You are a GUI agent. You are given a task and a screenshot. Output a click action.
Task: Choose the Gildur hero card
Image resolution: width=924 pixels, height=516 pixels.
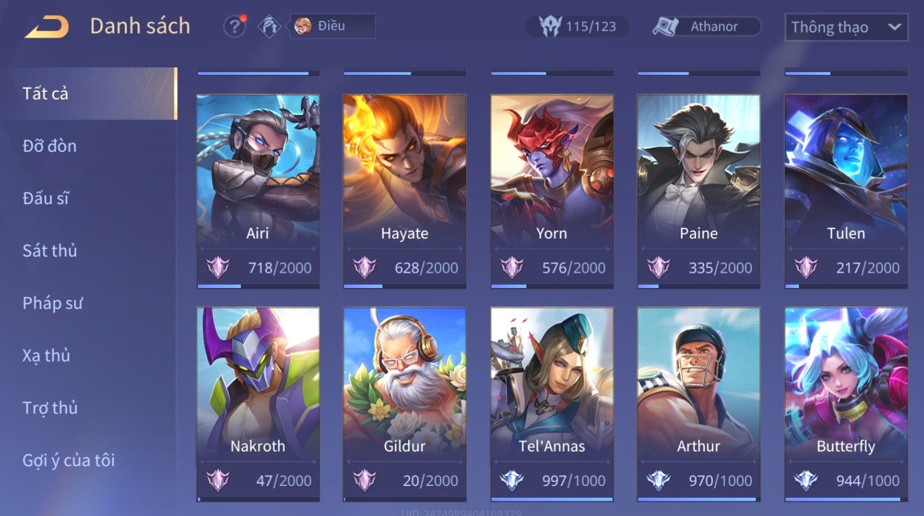[404, 404]
